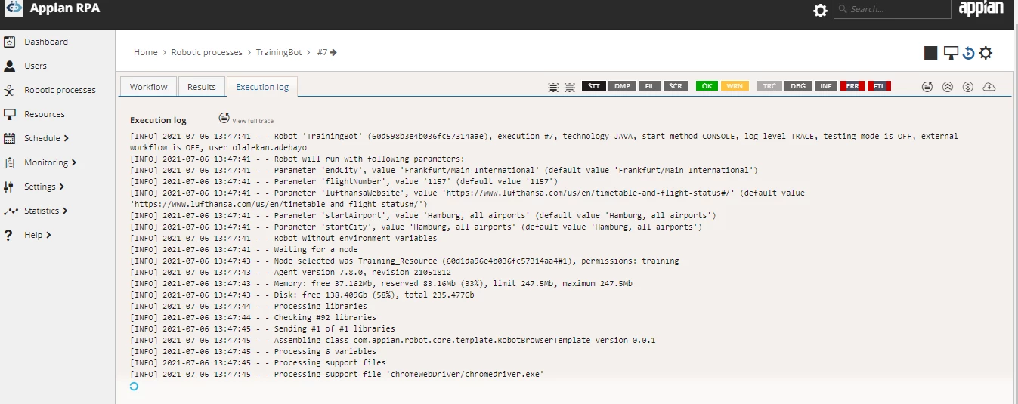Toggle the DBG debug filter
The width and height of the screenshot is (1018, 404).
click(x=797, y=86)
